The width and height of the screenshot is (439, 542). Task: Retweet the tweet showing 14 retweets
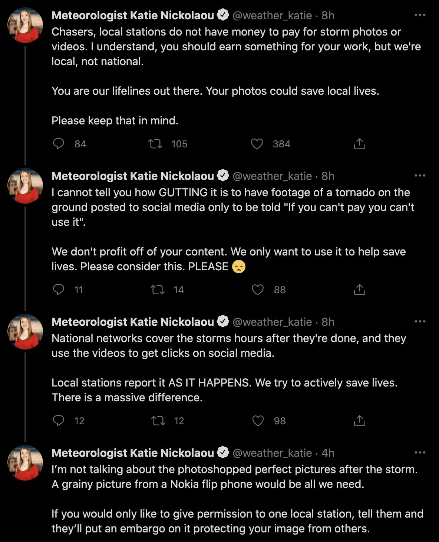pos(158,290)
